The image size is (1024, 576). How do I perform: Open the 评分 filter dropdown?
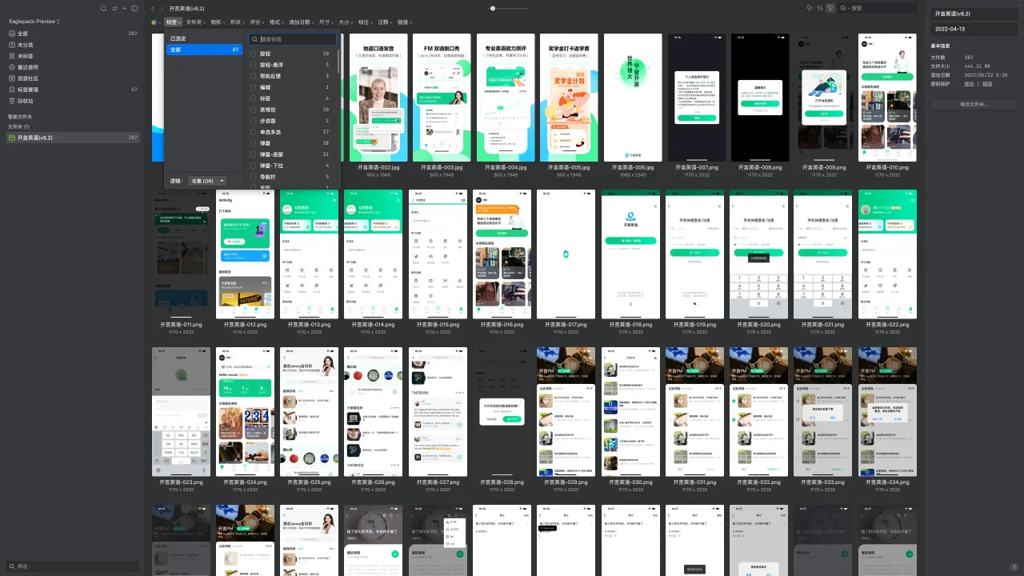click(258, 22)
